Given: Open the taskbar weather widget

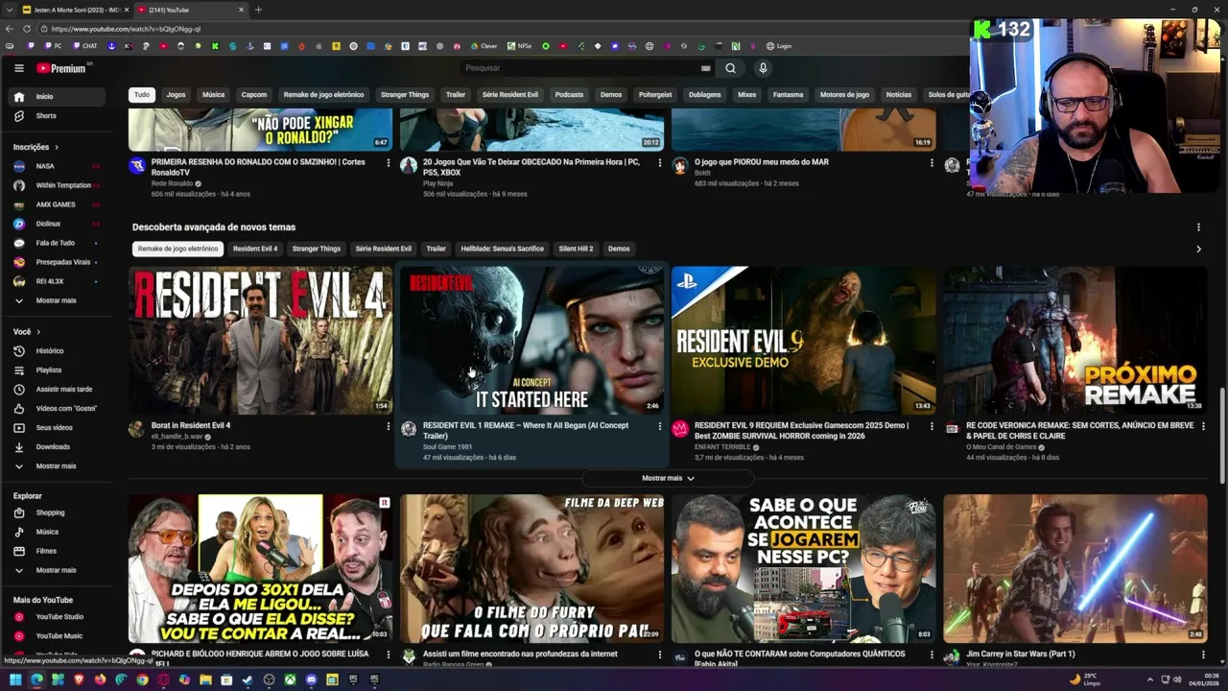Looking at the screenshot, I should click(1084, 679).
